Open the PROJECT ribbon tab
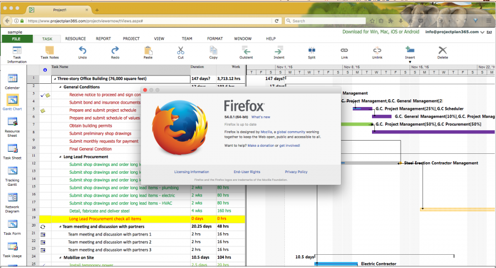 click(x=131, y=39)
